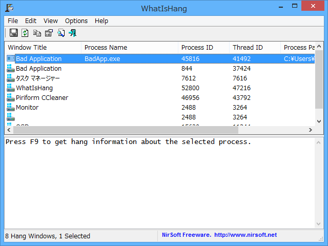Click the lower pane's scrollbar up arrow
328x246 pixels.
(x=319, y=142)
